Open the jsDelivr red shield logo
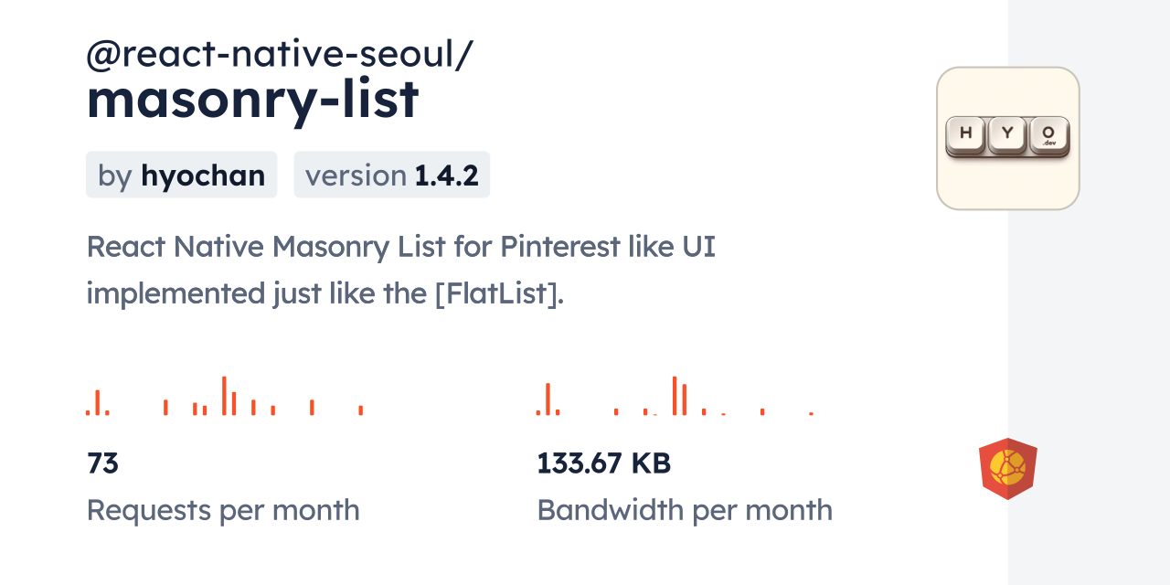Image resolution: width=1170 pixels, height=585 pixels. (1007, 468)
